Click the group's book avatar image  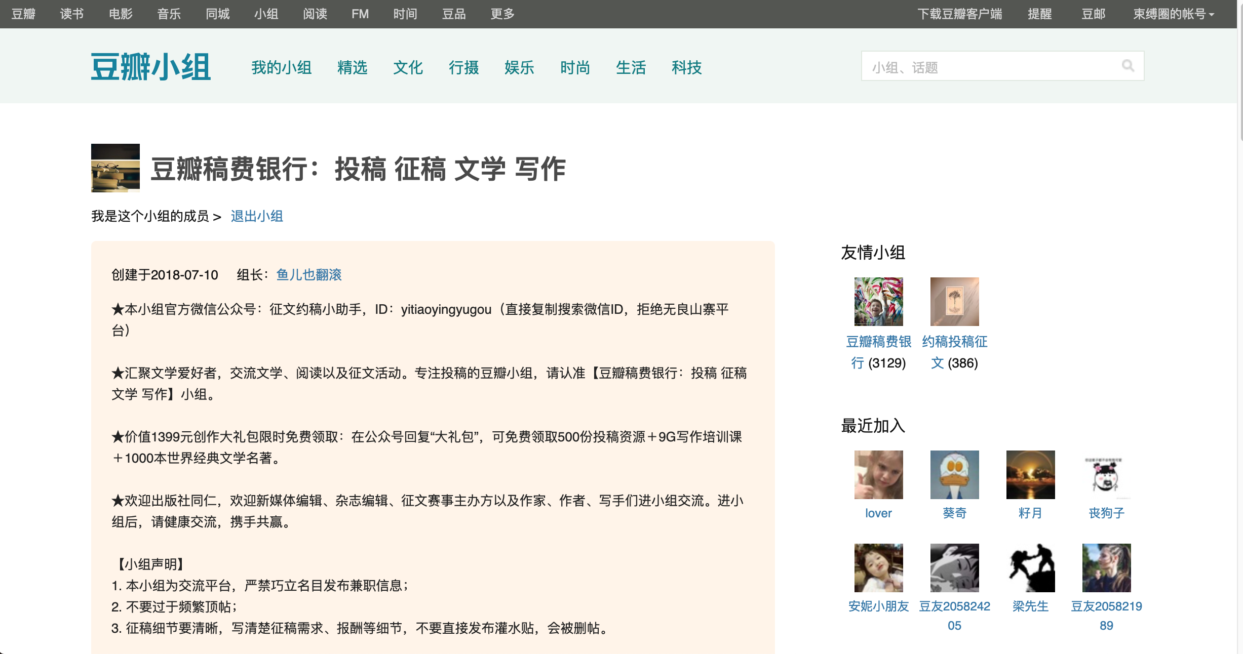pos(115,168)
